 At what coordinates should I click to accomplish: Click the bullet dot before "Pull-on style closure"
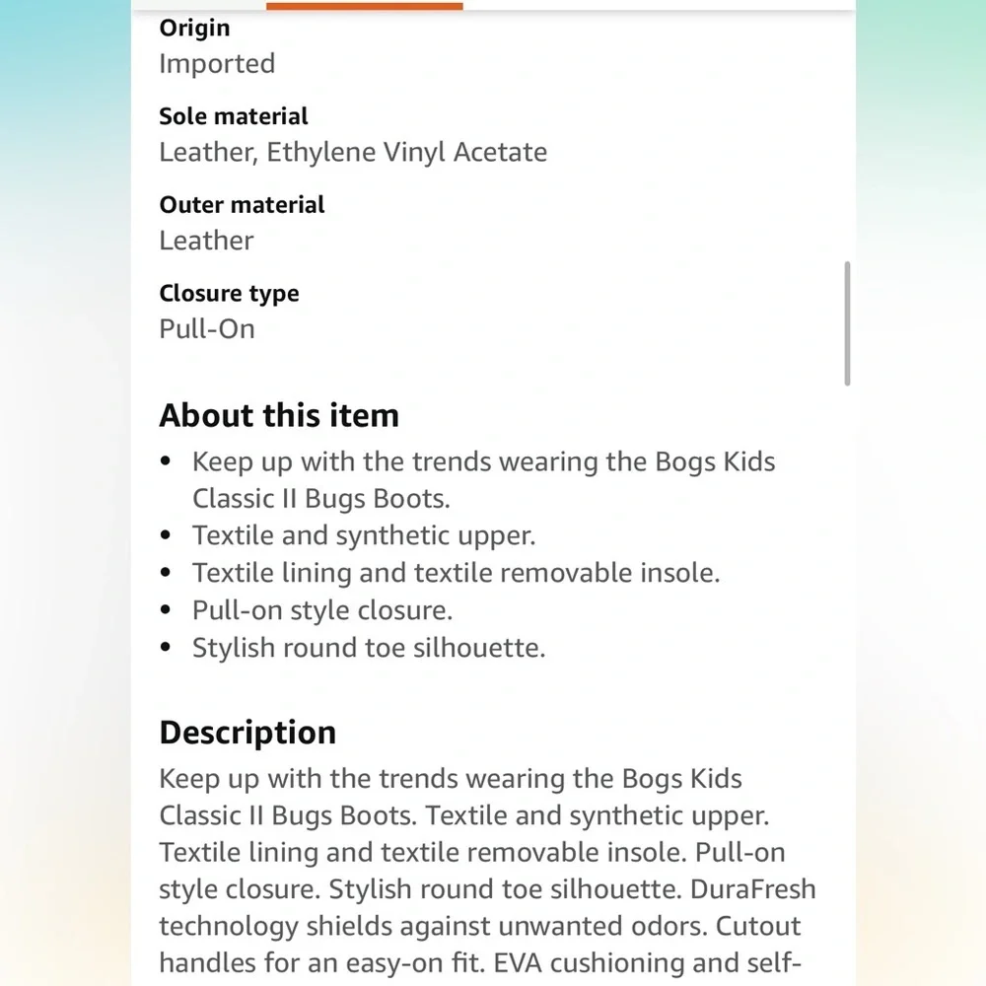(166, 610)
